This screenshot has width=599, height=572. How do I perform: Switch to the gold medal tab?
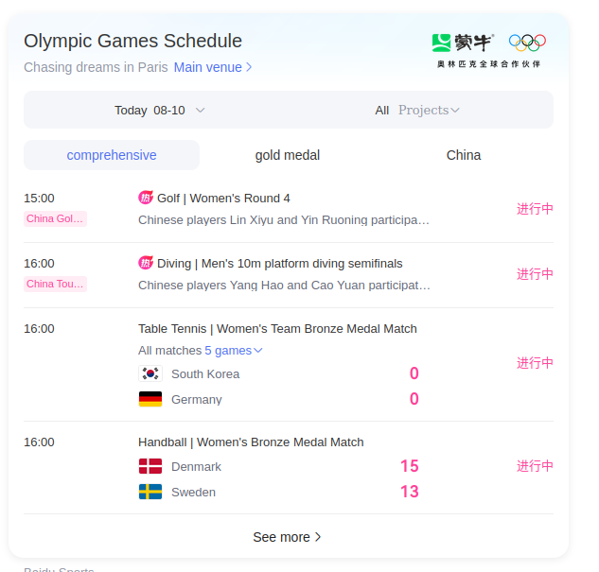pyautogui.click(x=288, y=155)
